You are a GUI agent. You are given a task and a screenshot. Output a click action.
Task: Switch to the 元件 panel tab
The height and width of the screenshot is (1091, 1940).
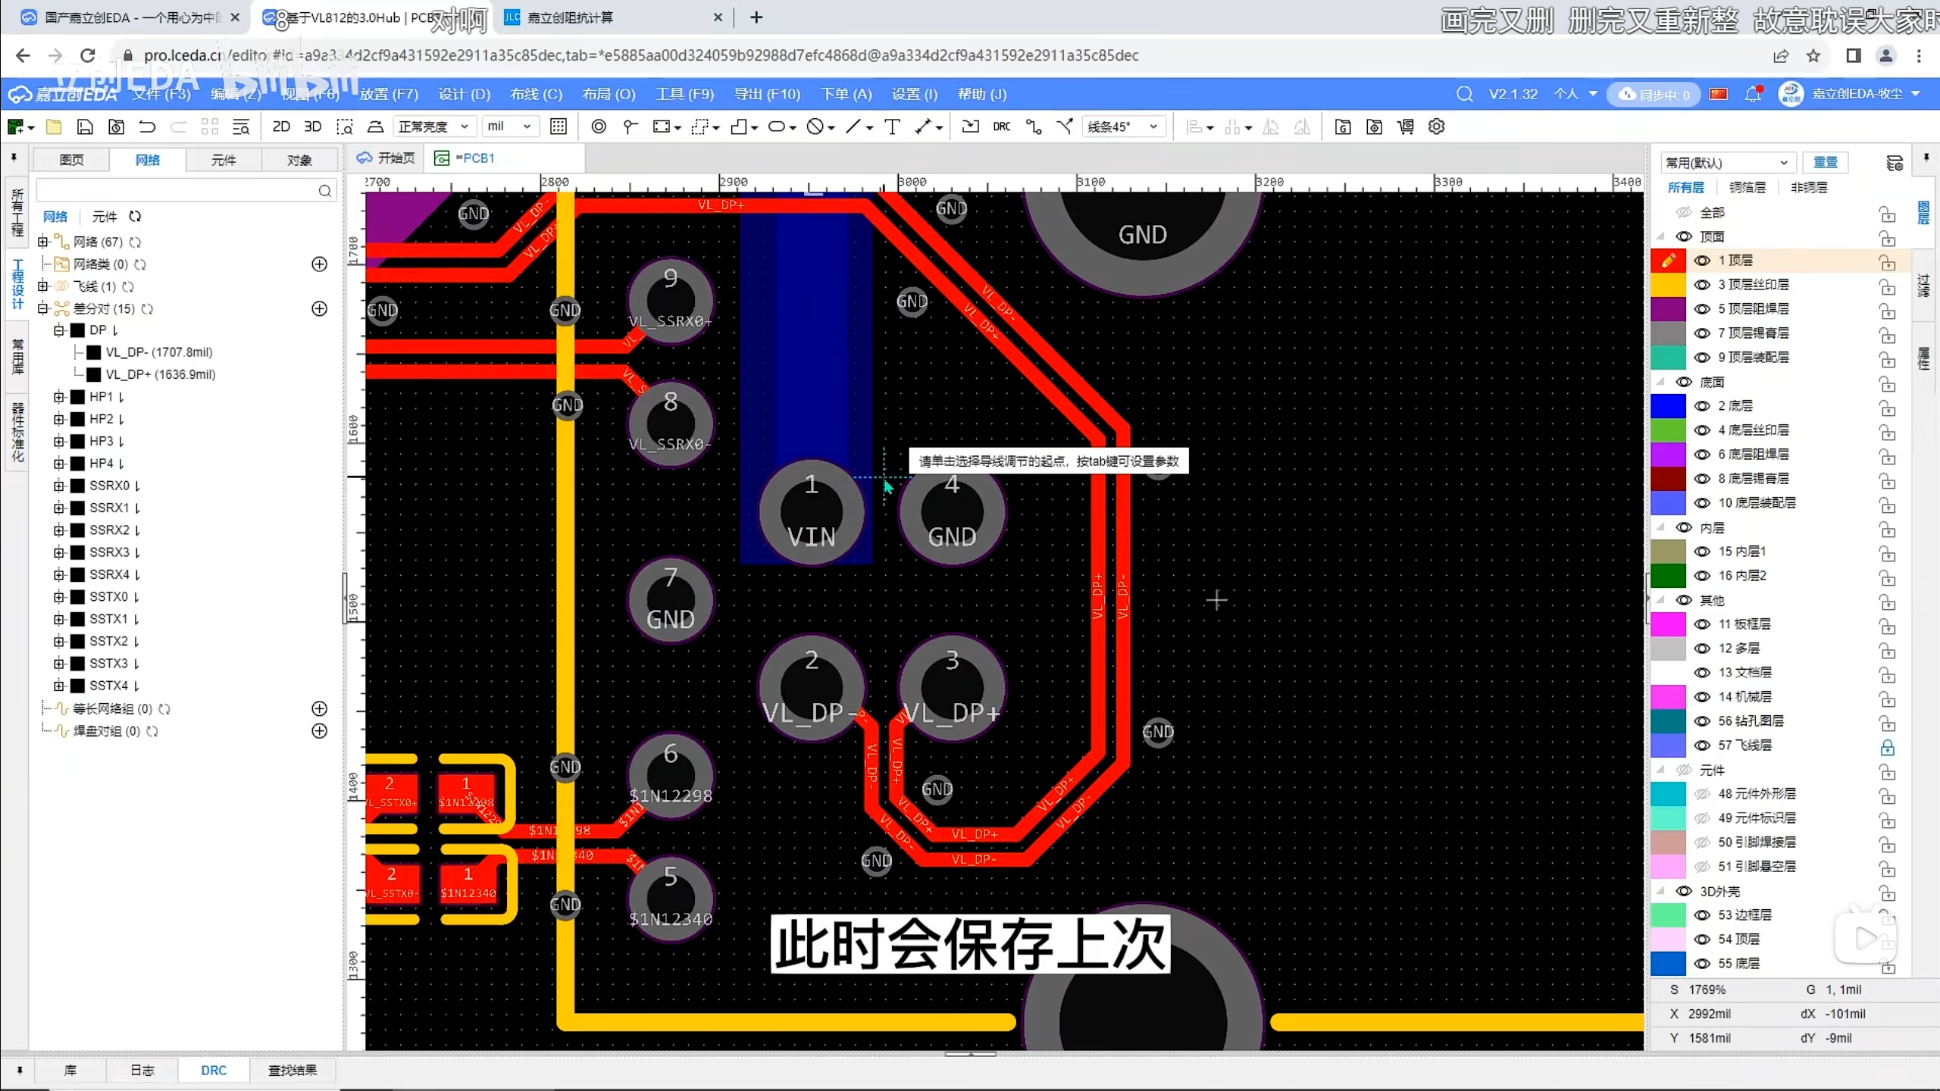click(224, 160)
